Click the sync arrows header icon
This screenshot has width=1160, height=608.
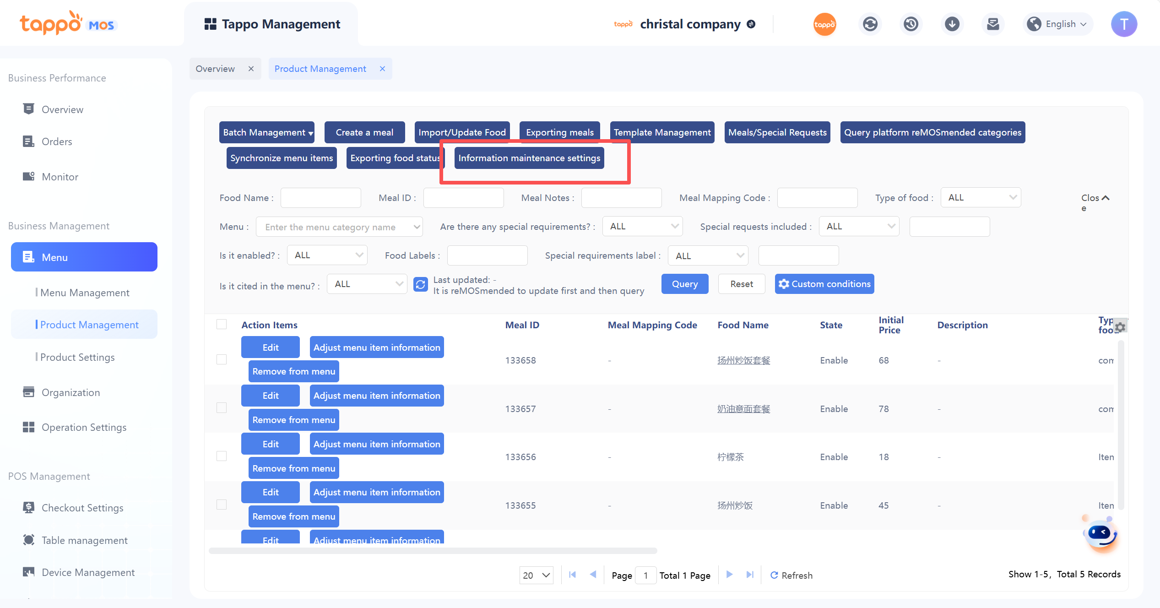point(870,24)
